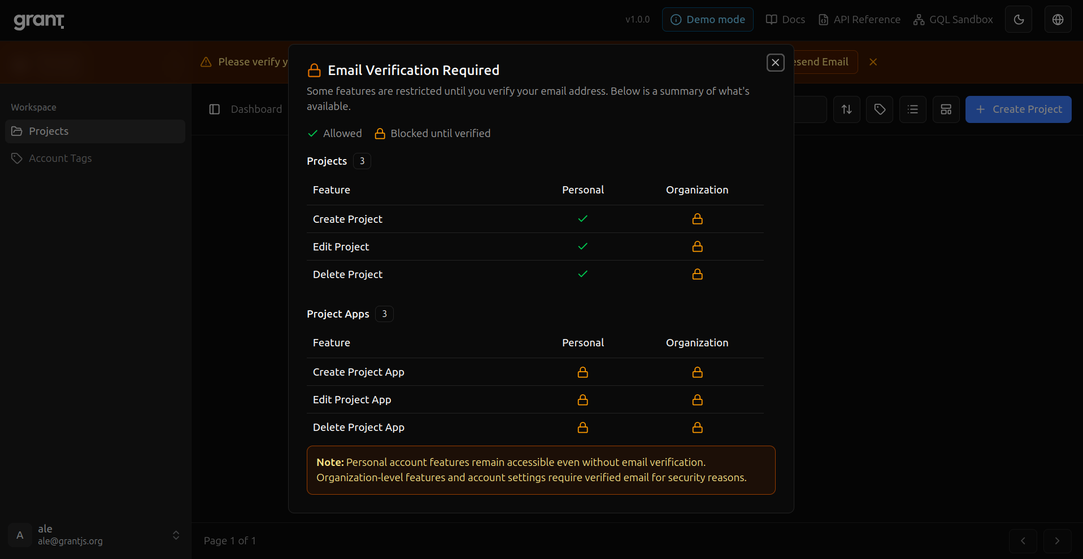Click the warning triangle icon in banner
Image resolution: width=1083 pixels, height=559 pixels.
click(206, 62)
